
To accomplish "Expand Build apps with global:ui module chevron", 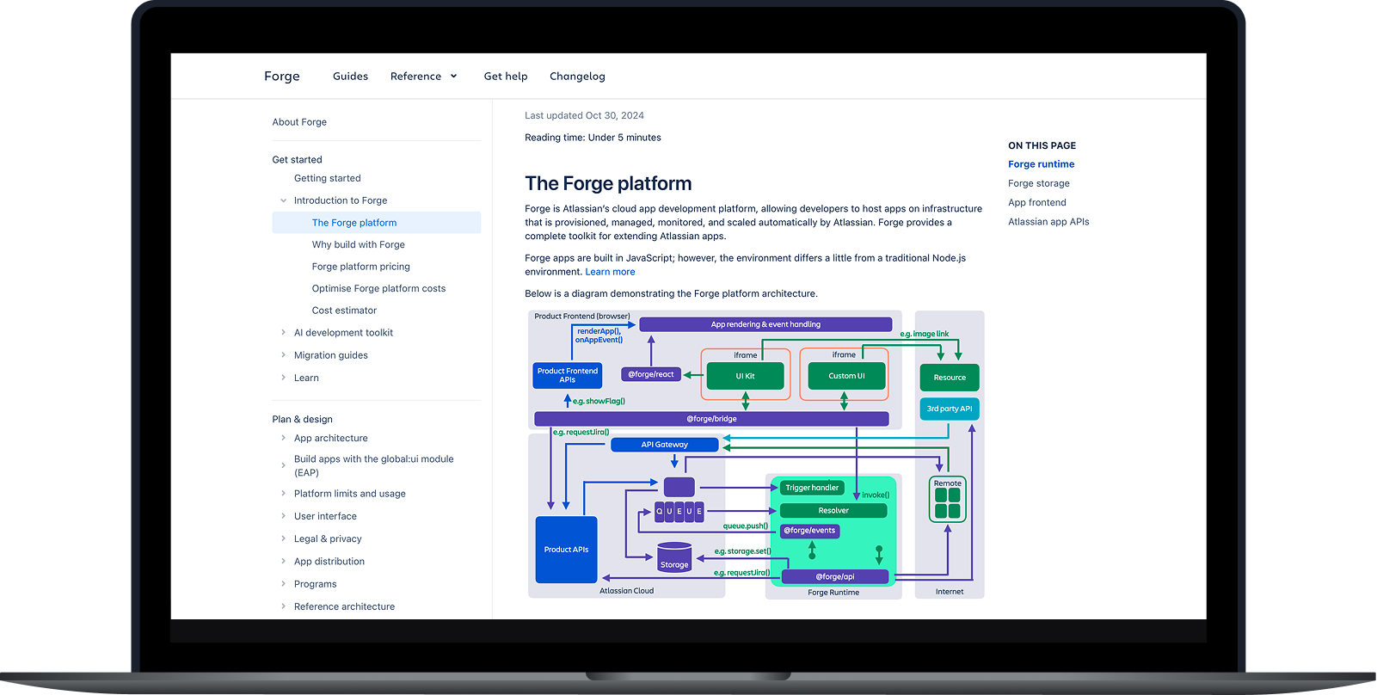I will click(283, 465).
